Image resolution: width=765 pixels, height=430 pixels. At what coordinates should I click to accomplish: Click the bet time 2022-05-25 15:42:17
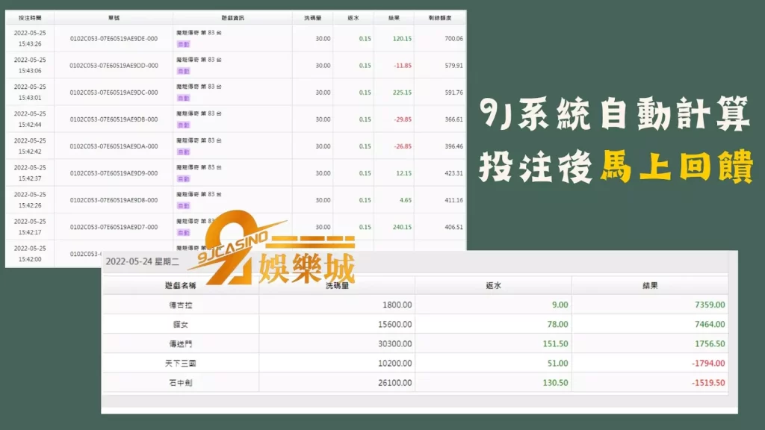[30, 227]
